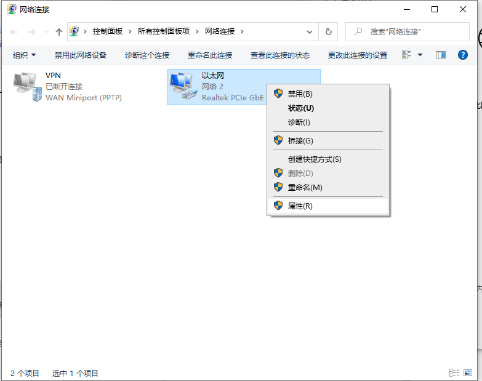Click 更改此连接的设置 toolbar button
This screenshot has height=381, width=482.
(x=358, y=55)
